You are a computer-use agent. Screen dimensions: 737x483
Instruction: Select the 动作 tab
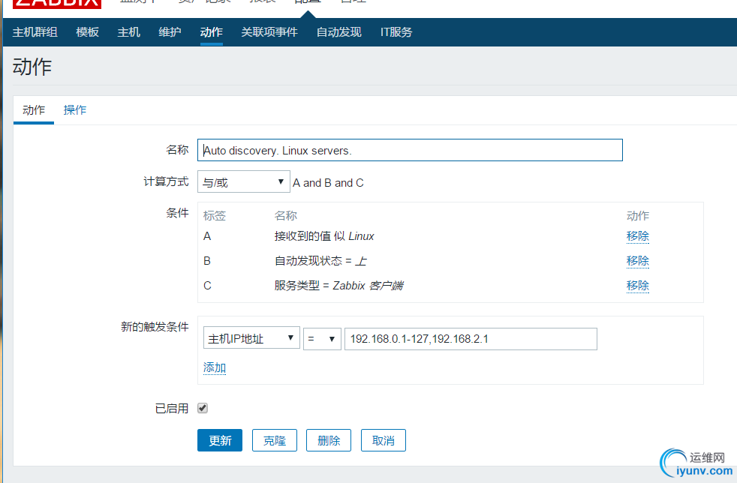[x=33, y=109]
